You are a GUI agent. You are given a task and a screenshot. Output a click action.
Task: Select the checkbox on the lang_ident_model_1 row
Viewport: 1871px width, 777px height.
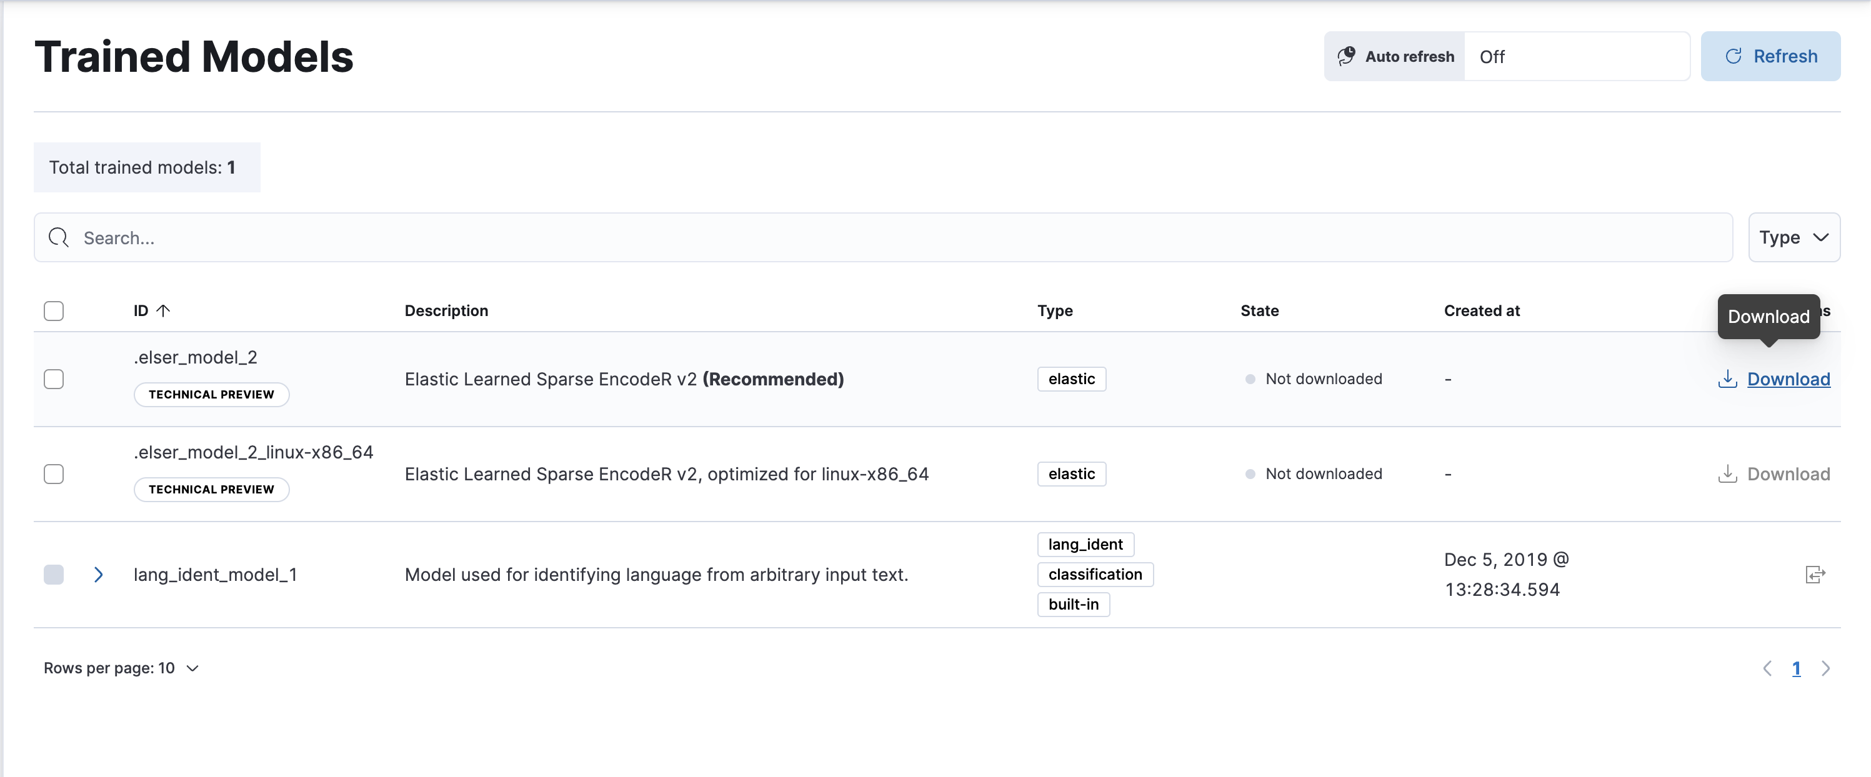pyautogui.click(x=54, y=575)
